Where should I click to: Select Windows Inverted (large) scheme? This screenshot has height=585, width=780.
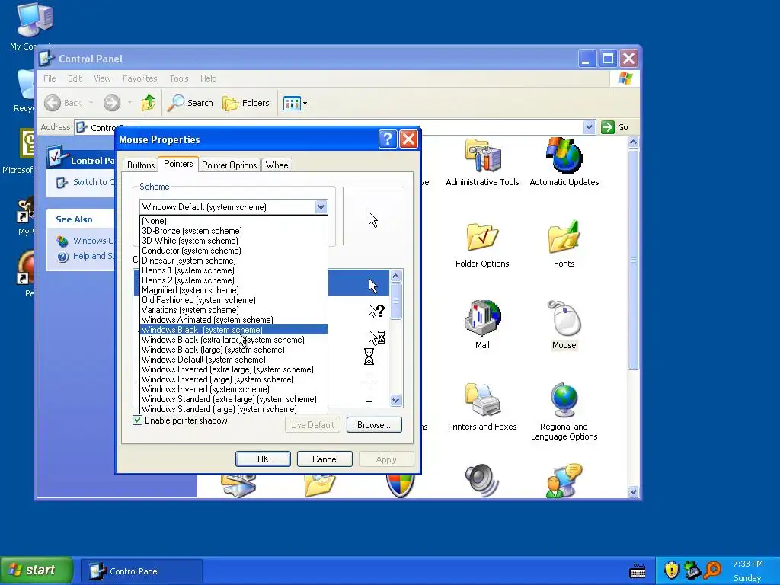point(234,379)
